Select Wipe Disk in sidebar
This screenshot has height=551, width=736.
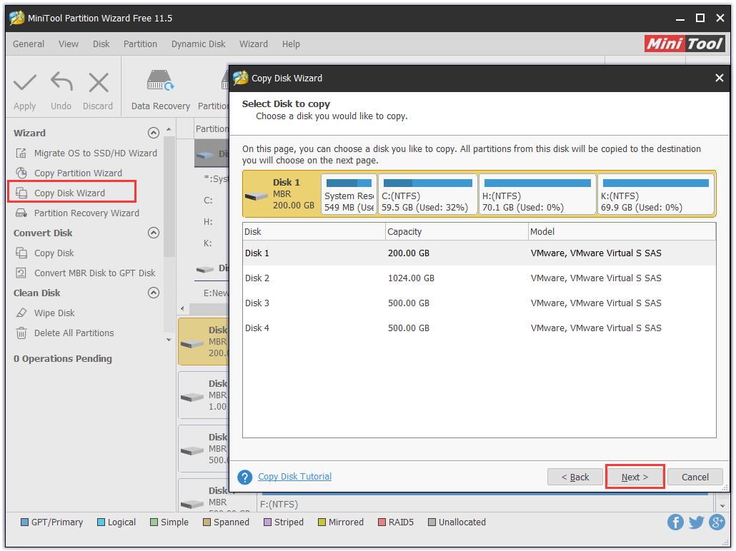pos(54,313)
